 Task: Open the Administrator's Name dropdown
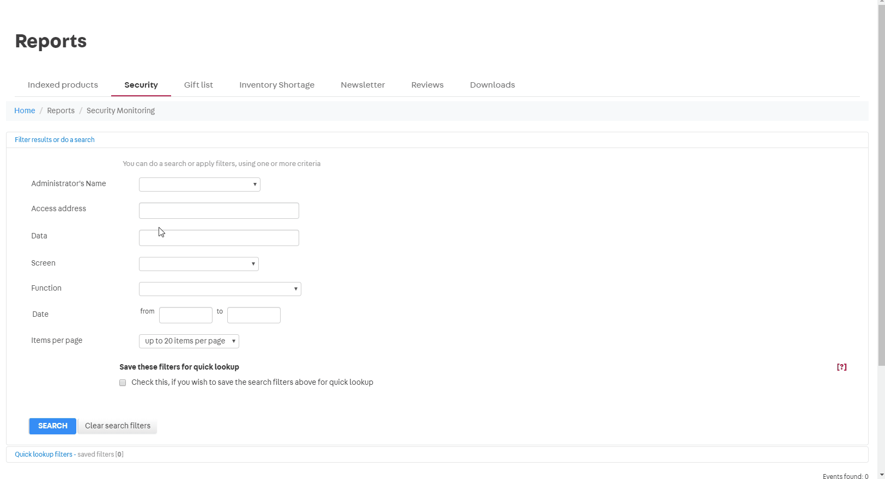tap(199, 185)
